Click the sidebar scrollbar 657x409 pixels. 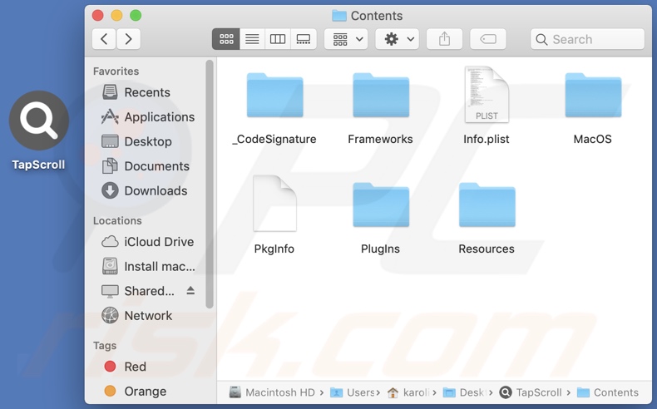coord(210,185)
